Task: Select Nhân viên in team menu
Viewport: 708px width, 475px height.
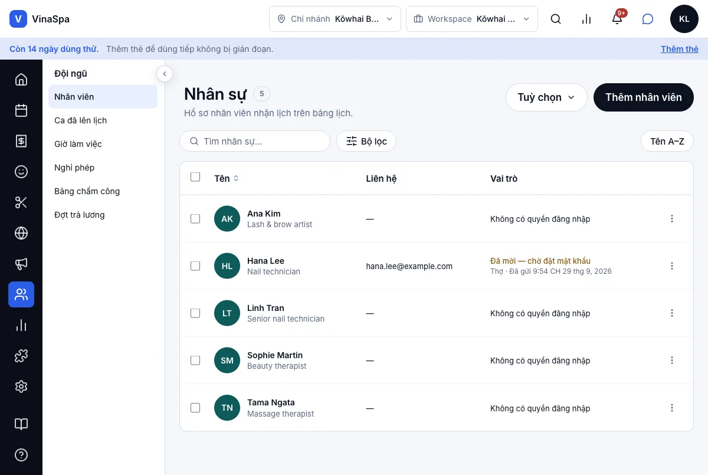Action: click(103, 97)
